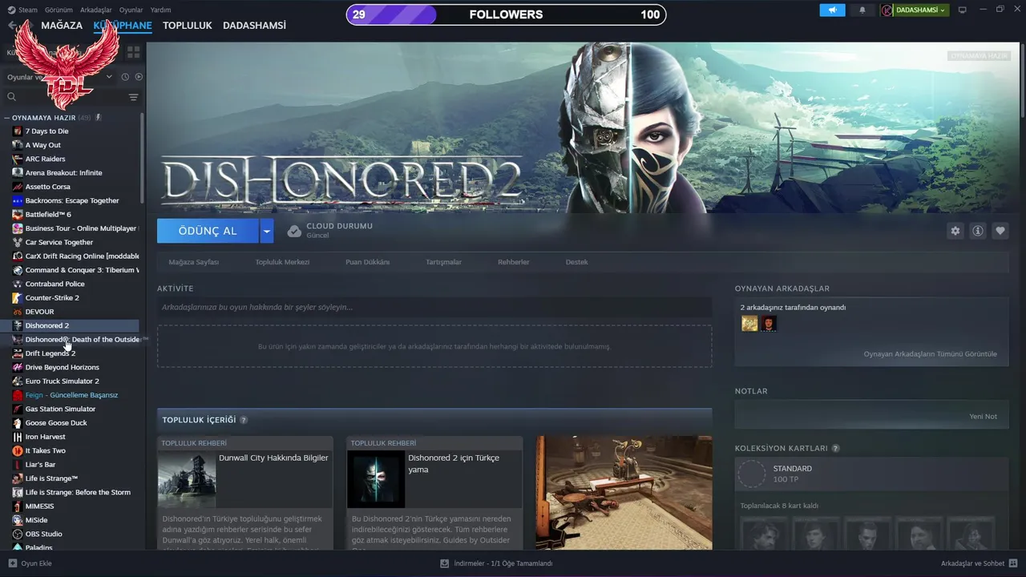Click the cloud status check icon
The height and width of the screenshot is (577, 1026).
pos(294,231)
